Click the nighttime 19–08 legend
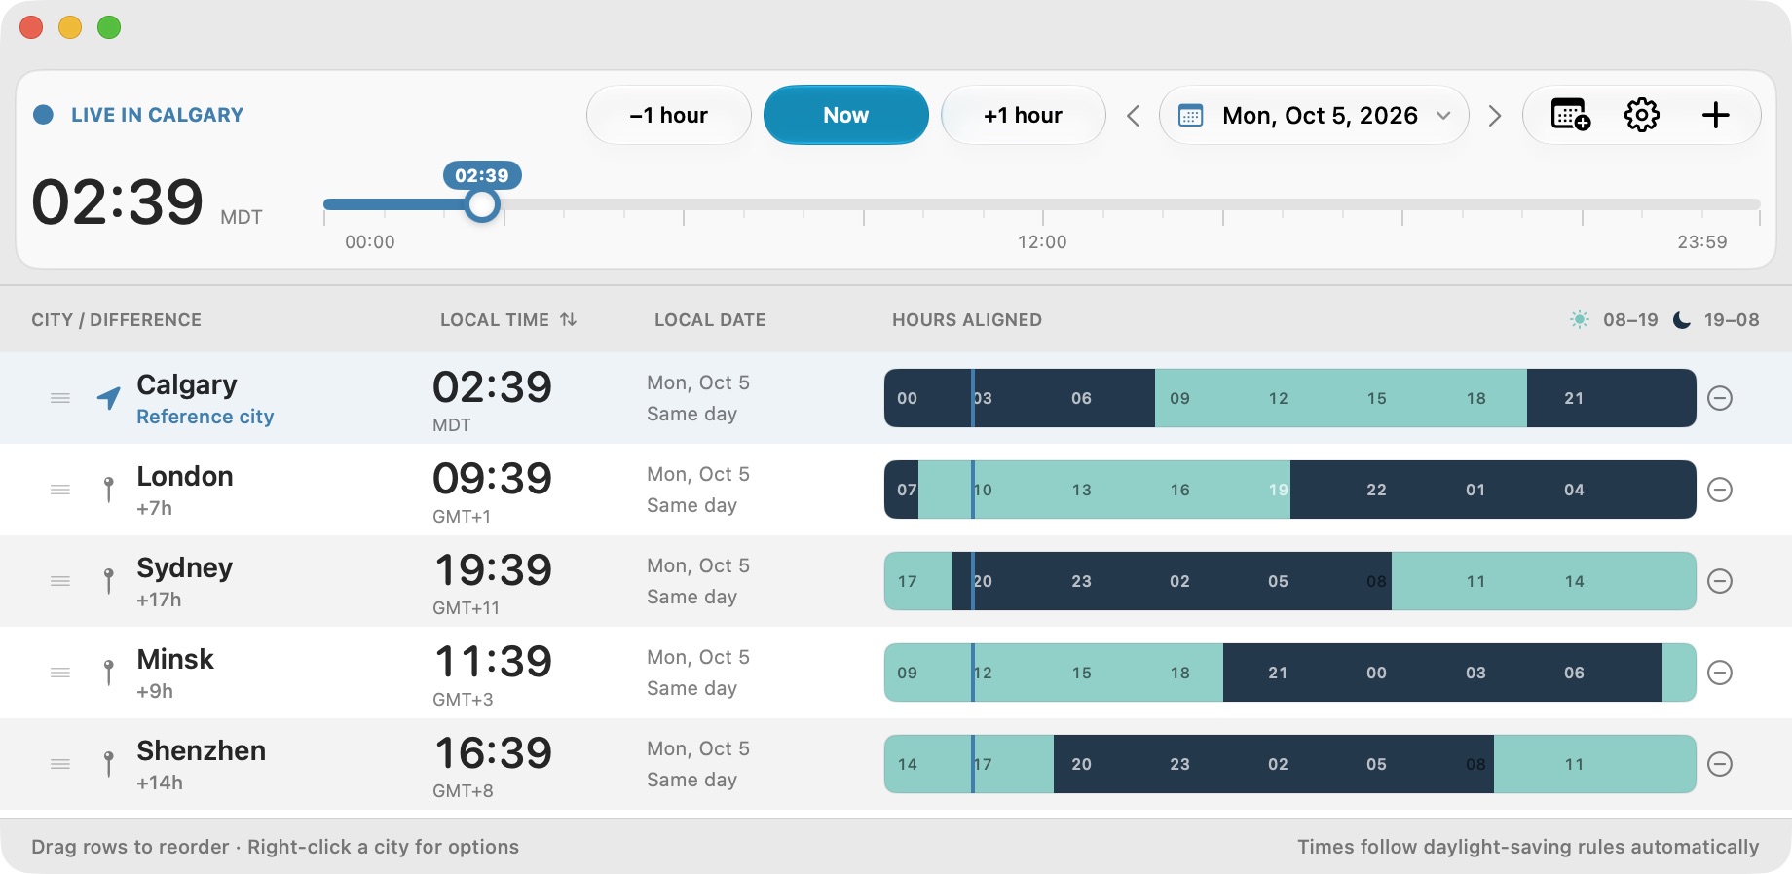This screenshot has height=874, width=1792. (x=1716, y=319)
